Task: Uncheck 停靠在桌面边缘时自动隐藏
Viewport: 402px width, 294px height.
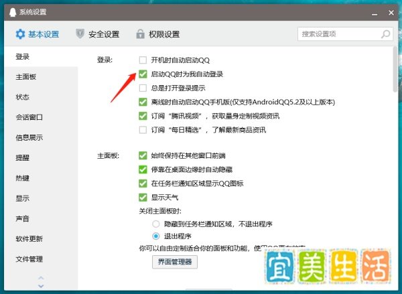Action: [143, 169]
